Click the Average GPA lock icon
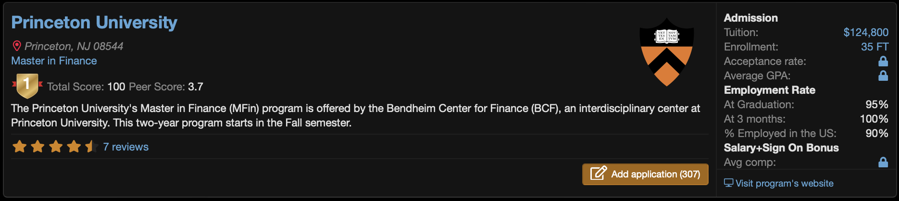The width and height of the screenshot is (899, 201). click(883, 75)
